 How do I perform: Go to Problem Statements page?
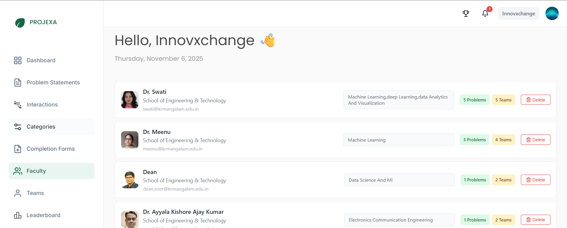tap(53, 83)
